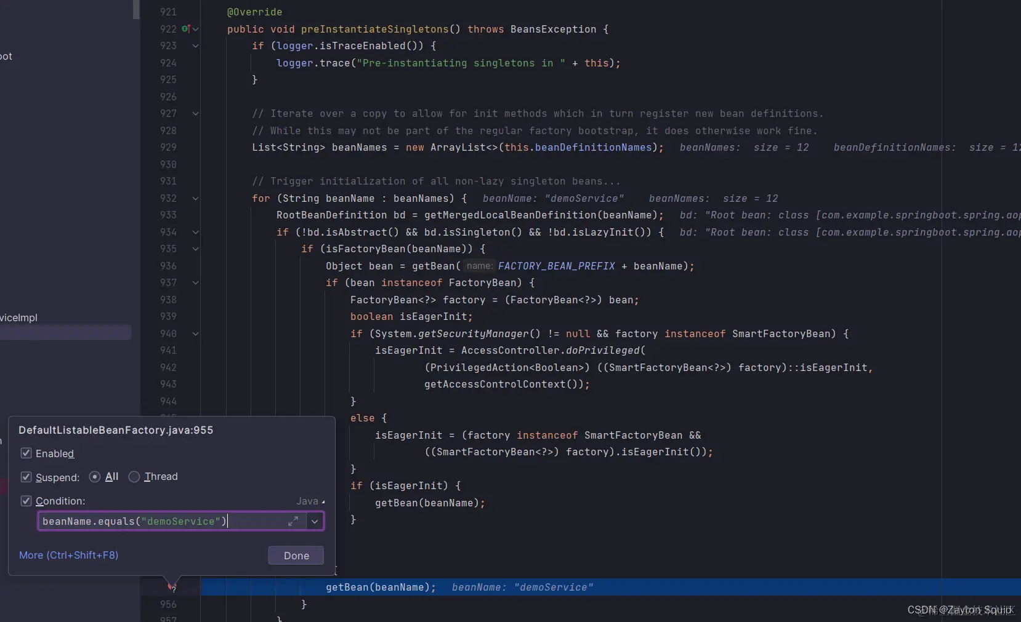The height and width of the screenshot is (622, 1021).
Task: Click the FACTORY_BEAN_PREFIX constant on line 936
Action: [x=557, y=266]
